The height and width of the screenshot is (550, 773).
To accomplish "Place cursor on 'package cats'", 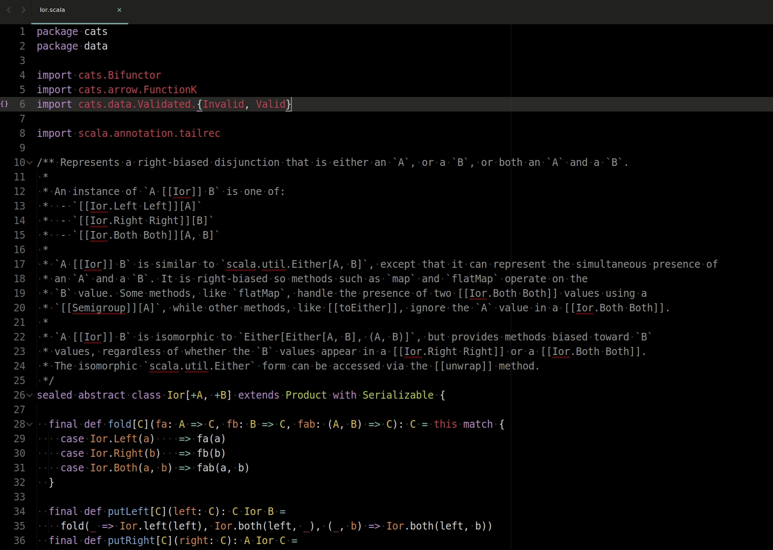I will pos(72,31).
